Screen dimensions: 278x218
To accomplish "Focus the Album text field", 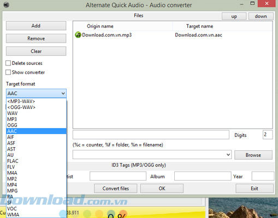I will click(x=203, y=176).
